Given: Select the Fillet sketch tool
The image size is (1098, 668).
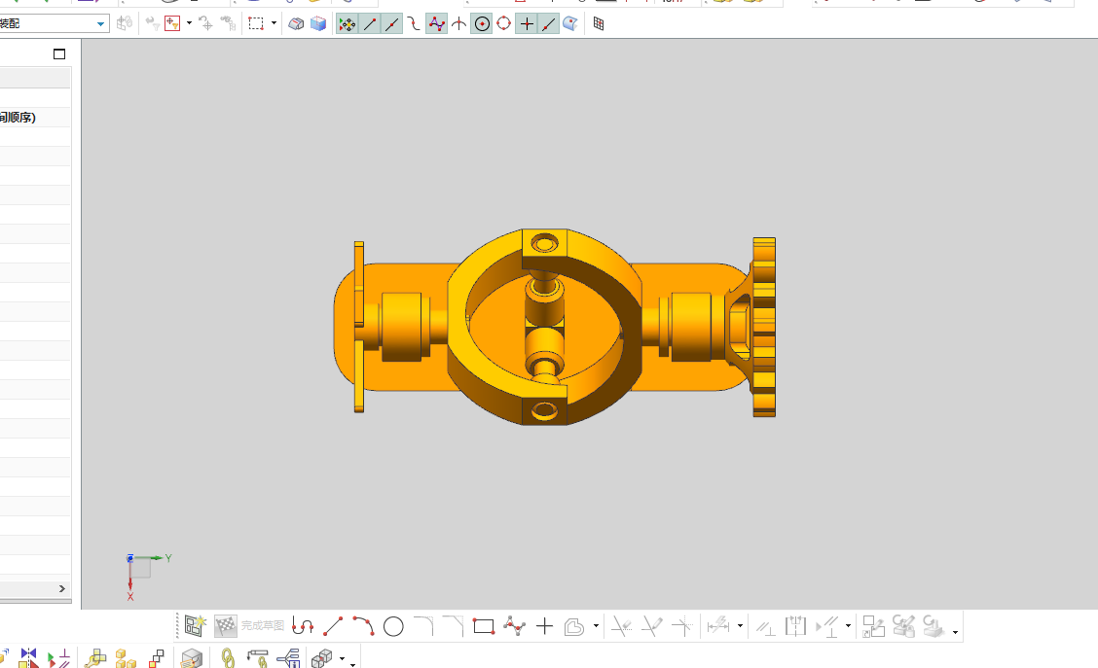Looking at the screenshot, I should [x=423, y=626].
